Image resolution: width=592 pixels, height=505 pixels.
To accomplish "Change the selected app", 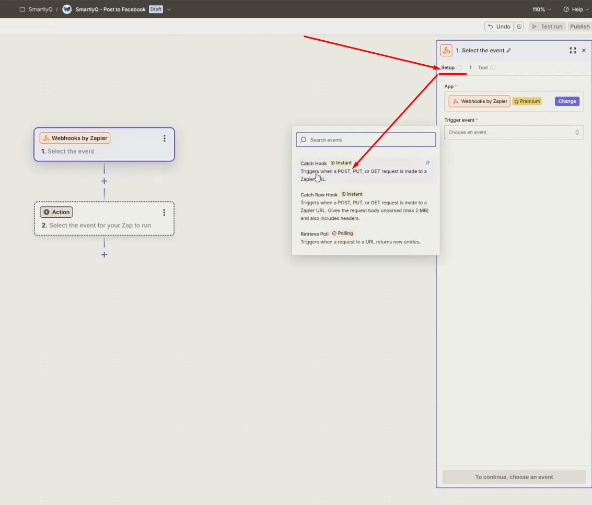I will tap(567, 101).
